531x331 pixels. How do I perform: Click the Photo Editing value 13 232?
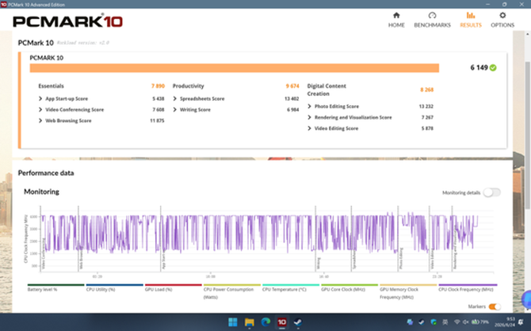(426, 106)
